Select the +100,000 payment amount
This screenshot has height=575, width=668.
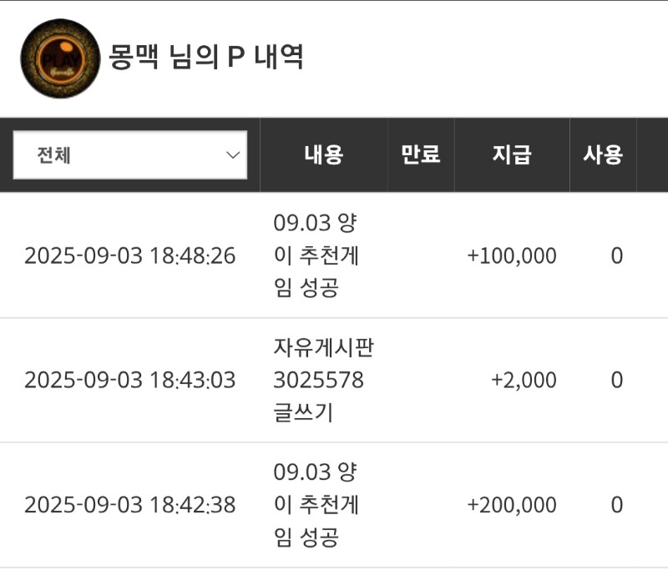[x=512, y=256]
